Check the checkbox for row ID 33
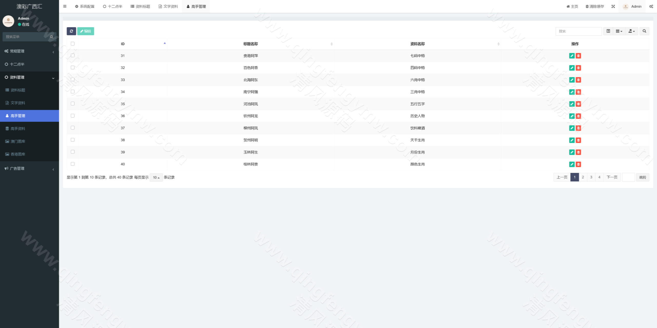 (x=73, y=79)
